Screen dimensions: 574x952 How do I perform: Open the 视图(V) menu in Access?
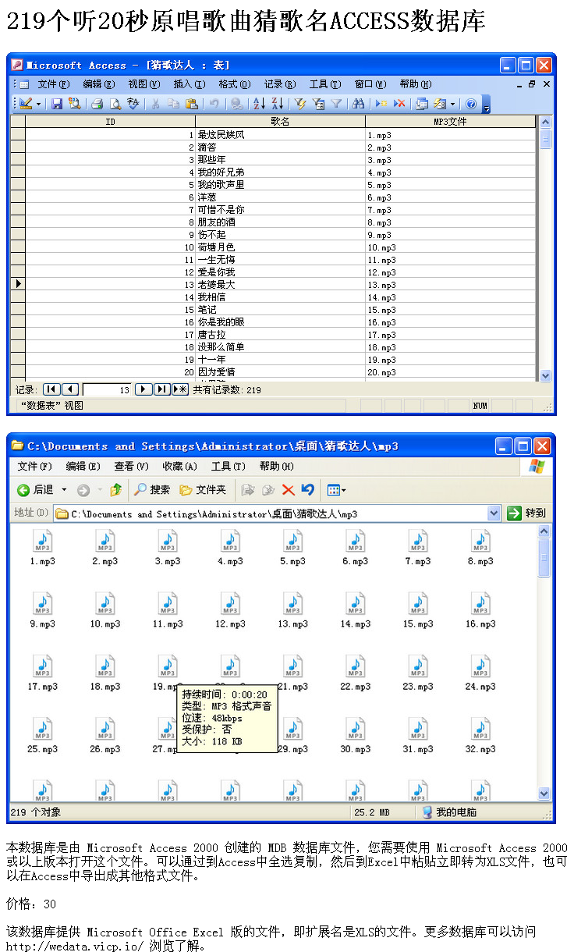[143, 84]
